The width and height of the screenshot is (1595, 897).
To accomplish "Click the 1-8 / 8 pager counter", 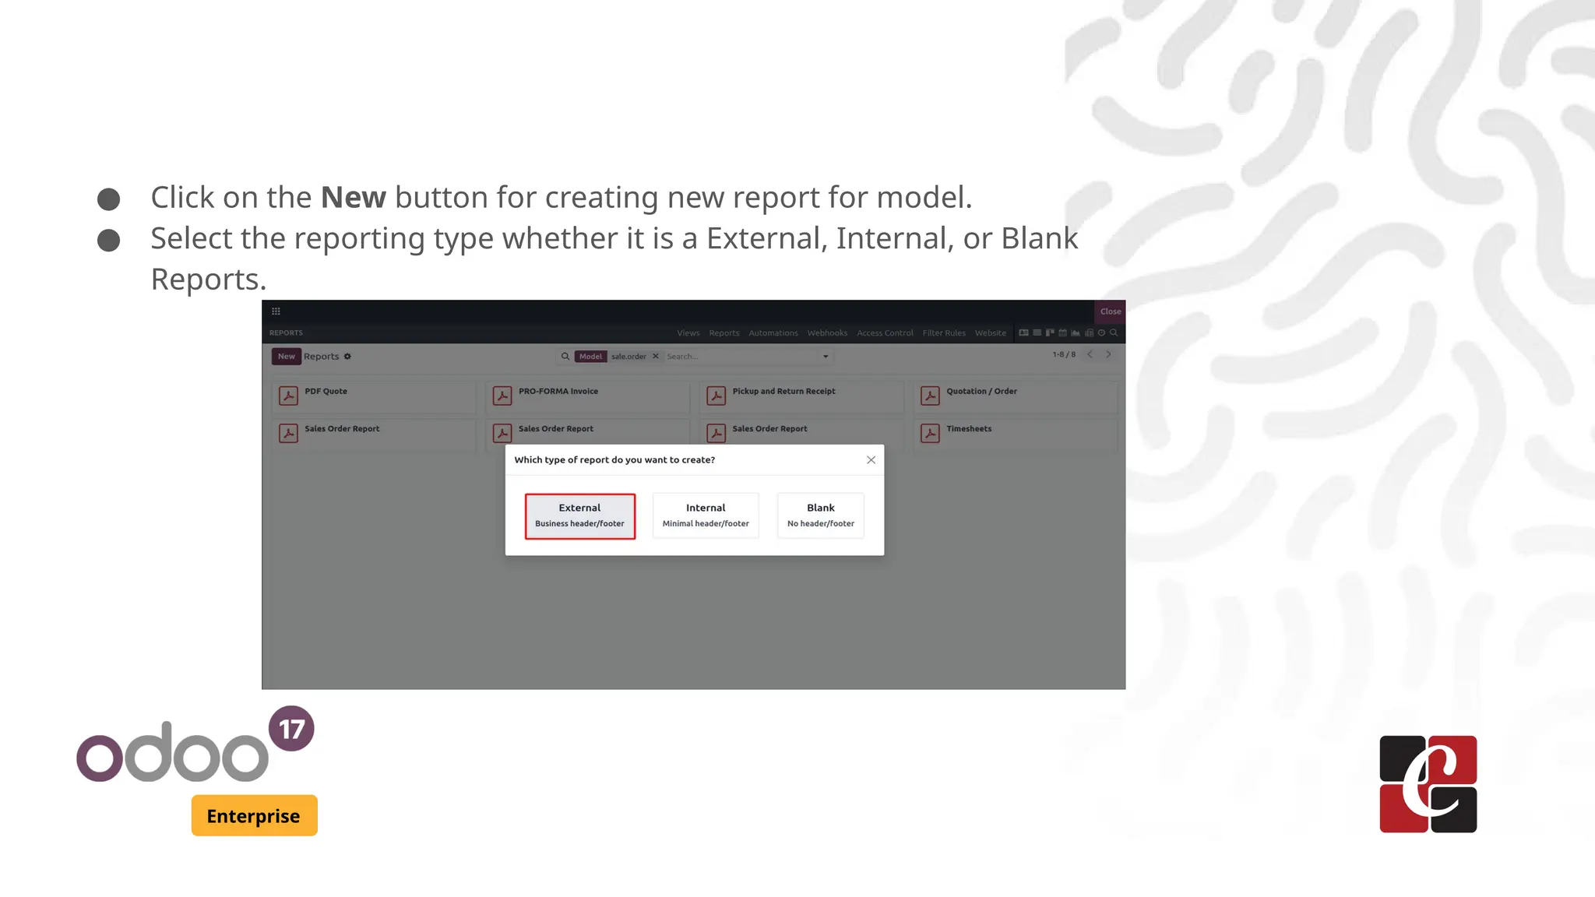I will (1064, 354).
